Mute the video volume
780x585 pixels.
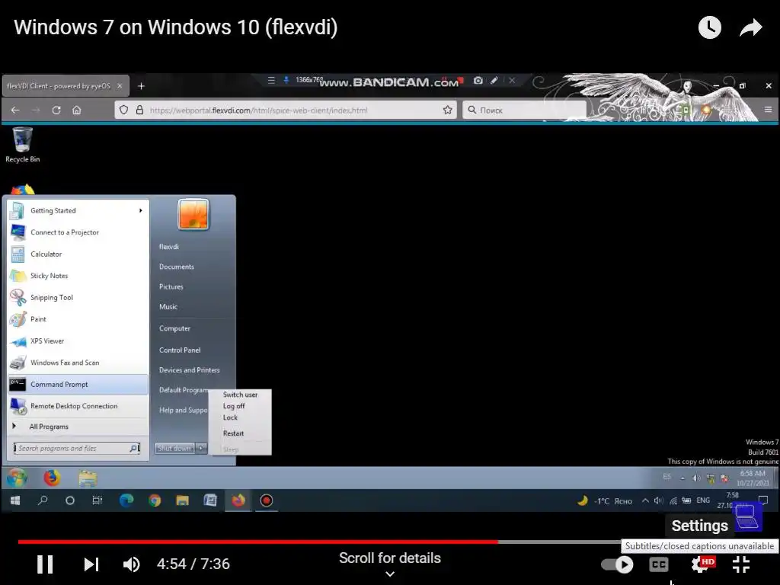pyautogui.click(x=131, y=564)
